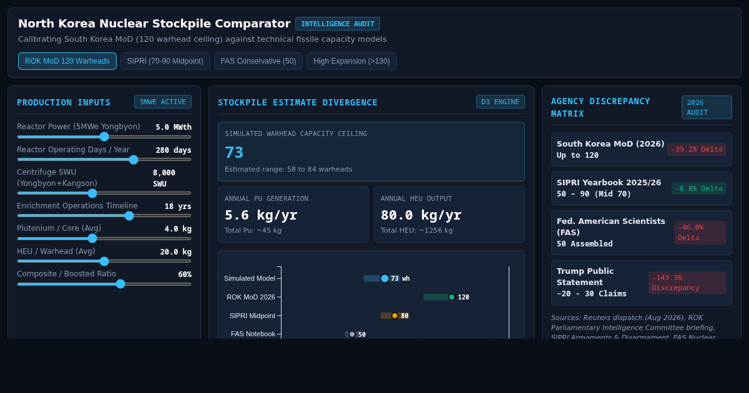Click the Agency Discrepancy Matrix heading
The image size is (749, 393).
[600, 107]
